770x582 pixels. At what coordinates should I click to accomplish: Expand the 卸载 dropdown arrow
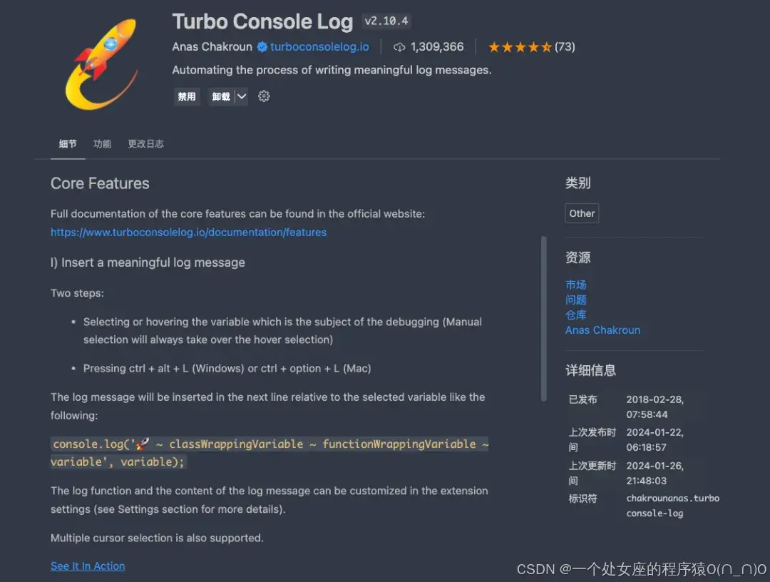[x=242, y=96]
